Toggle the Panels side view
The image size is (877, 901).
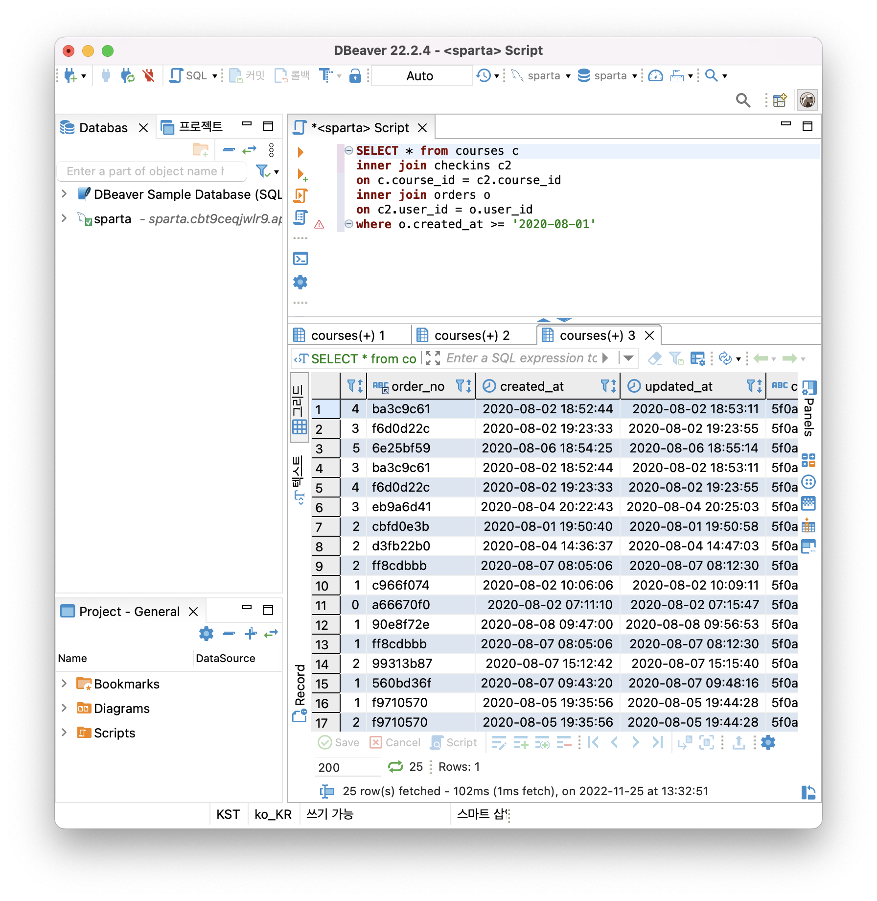(809, 407)
